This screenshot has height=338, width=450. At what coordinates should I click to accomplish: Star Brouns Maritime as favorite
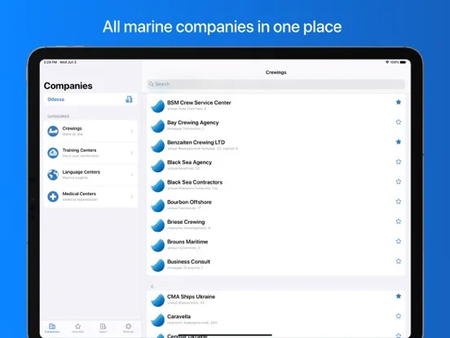point(399,241)
